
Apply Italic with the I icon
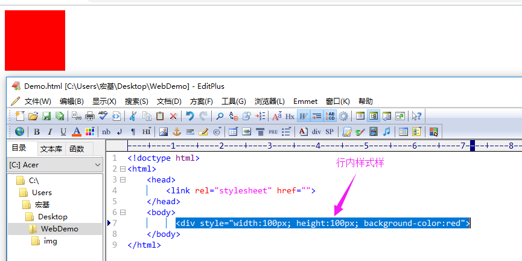pos(50,132)
